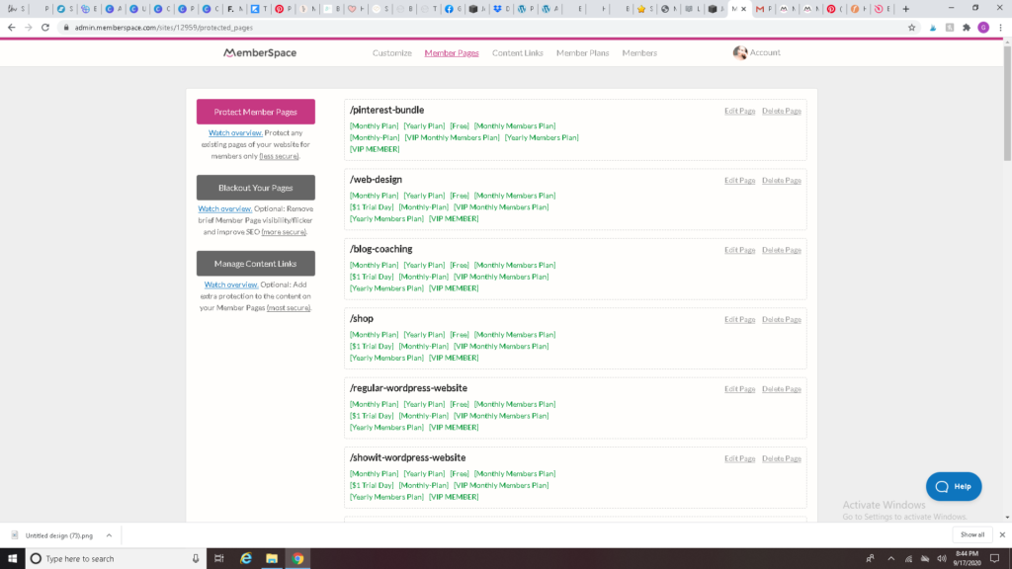
Task: Click [Yearly Members Plan] under /blog-coaching
Action: pos(386,288)
